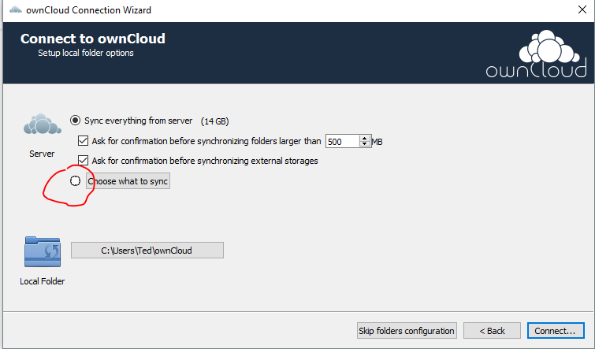Viewport: 595px width, 349px height.
Task: Click into the 500 MB size field
Action: click(342, 142)
